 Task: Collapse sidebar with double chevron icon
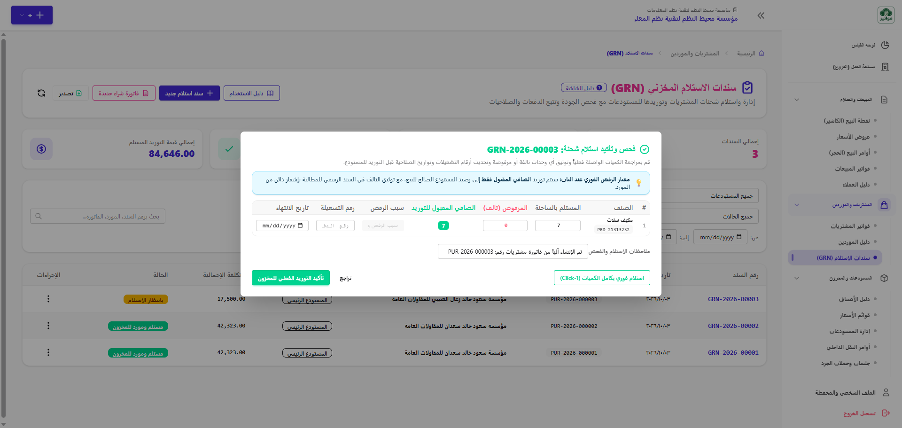761,16
